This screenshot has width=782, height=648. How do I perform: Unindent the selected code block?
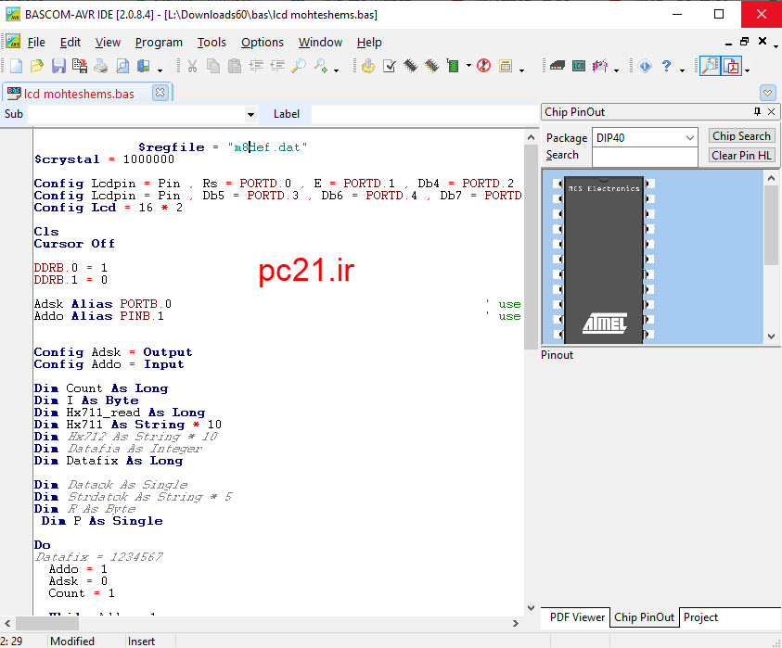pyautogui.click(x=277, y=66)
